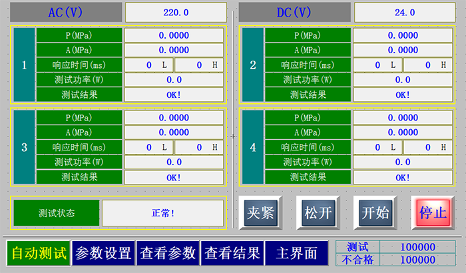Click the station number 4 block
Viewport: 466px width, 273px height.
[253, 147]
